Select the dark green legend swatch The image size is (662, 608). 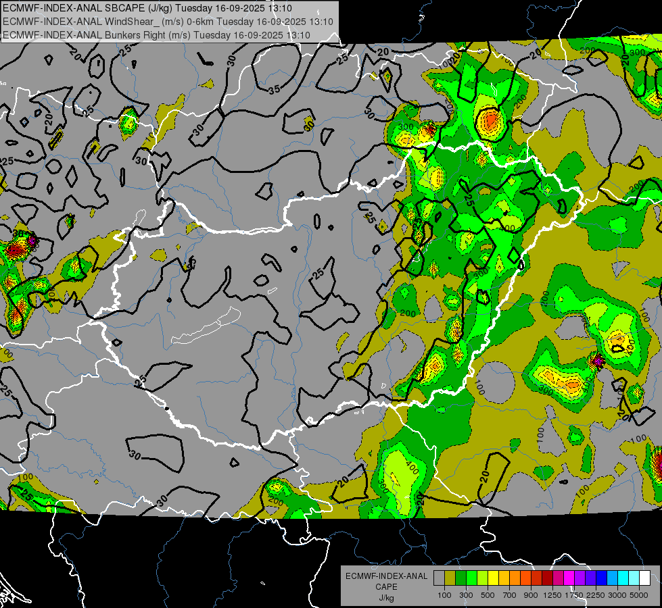[x=460, y=578]
